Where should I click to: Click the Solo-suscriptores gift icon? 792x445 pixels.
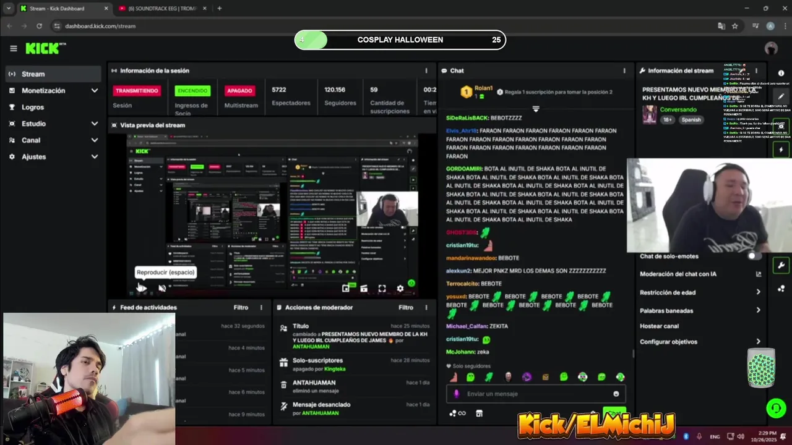point(283,362)
